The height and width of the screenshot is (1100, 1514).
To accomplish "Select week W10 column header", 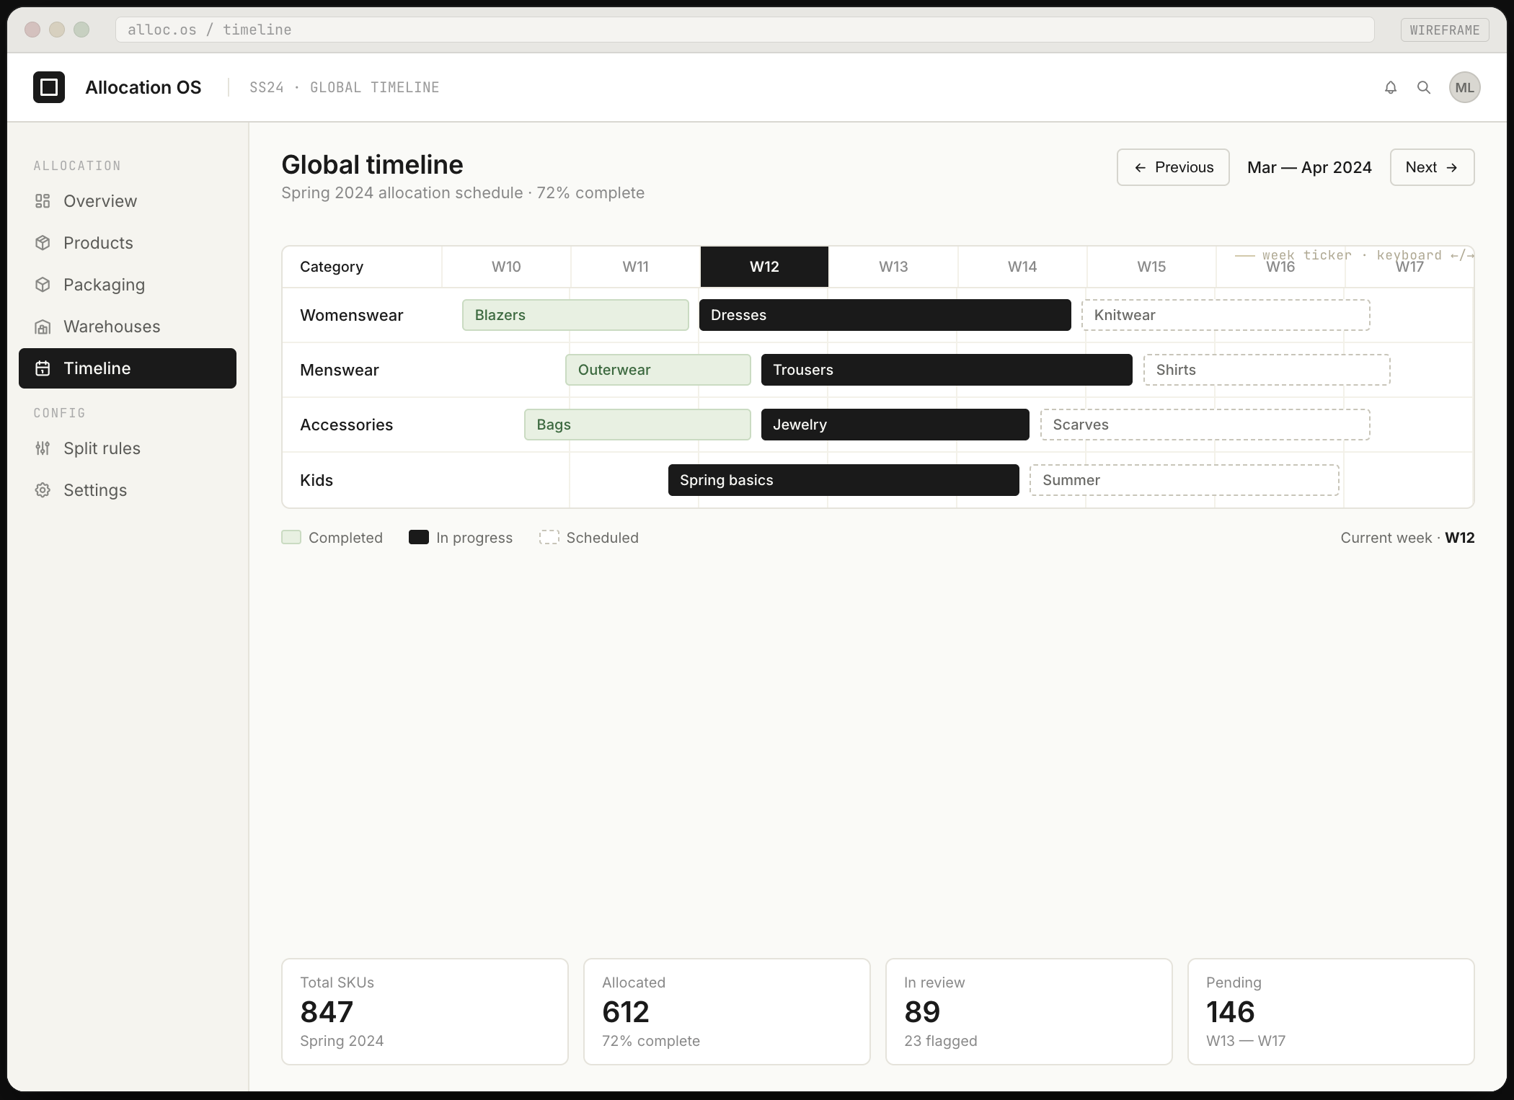I will point(506,267).
